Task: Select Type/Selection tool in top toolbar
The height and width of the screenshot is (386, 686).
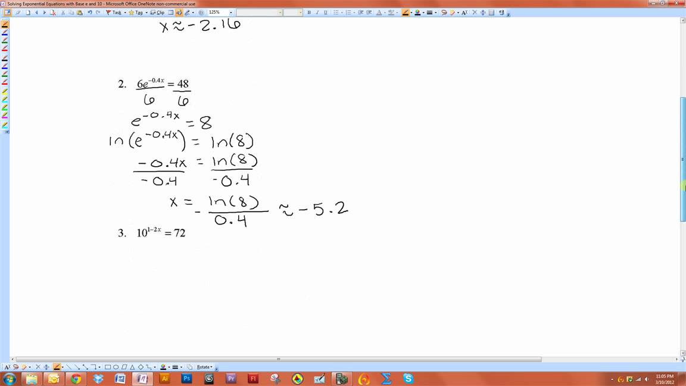Action: (464, 13)
